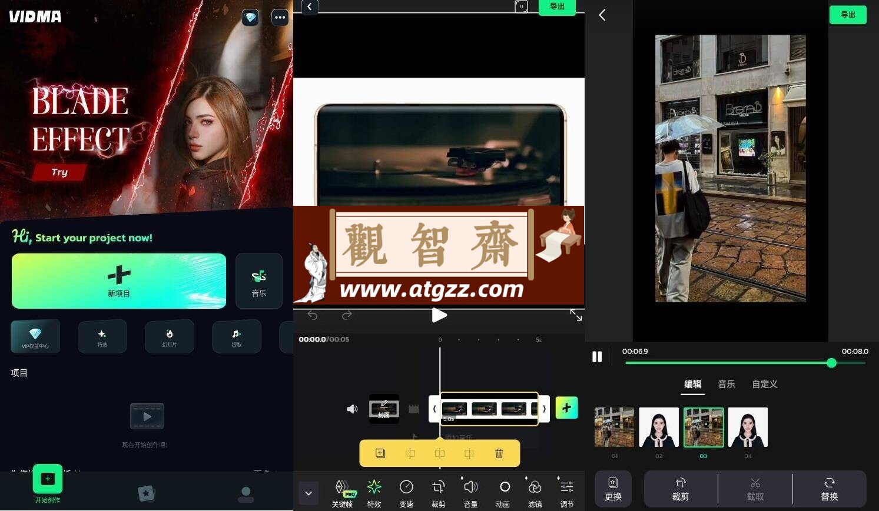Image resolution: width=879 pixels, height=511 pixels.
Task: Open the 关键帧 keyframe PRO tool
Action: (x=342, y=493)
